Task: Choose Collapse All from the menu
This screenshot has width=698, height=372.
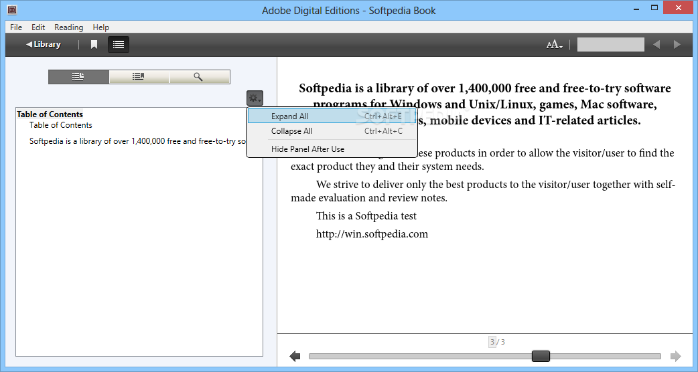Action: [x=332, y=131]
